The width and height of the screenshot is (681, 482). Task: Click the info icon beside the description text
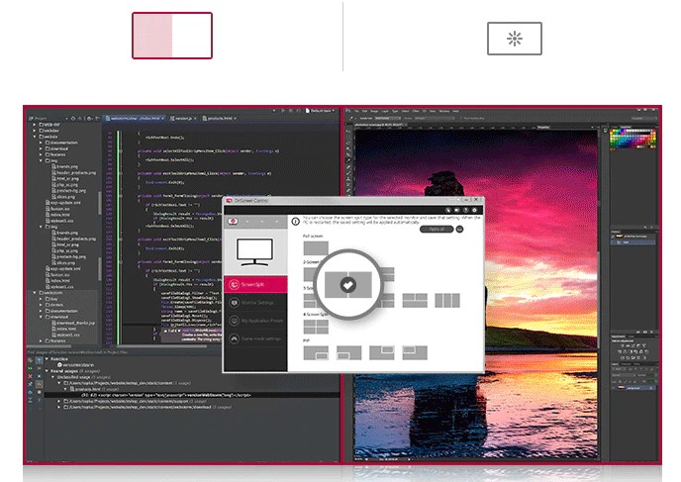point(296,221)
